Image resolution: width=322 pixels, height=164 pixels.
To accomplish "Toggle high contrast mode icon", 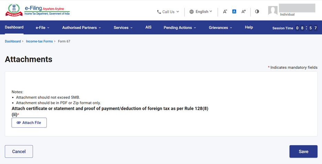I will 257,12.
